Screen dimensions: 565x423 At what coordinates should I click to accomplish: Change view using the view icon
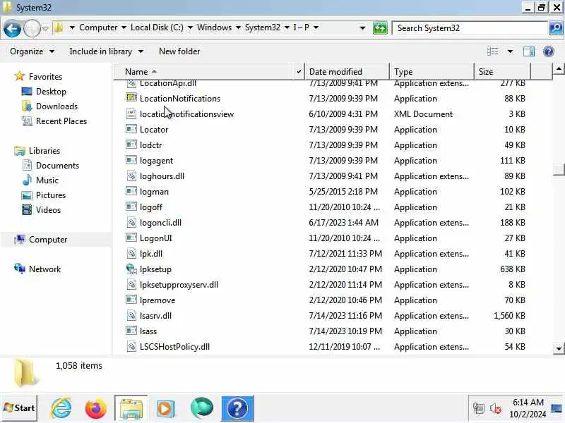[492, 51]
